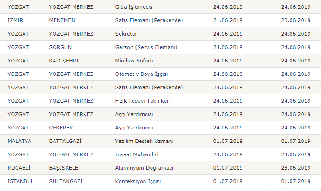This screenshot has height=191, width=321.
Task: Open Fizik Tedavi Teknikeri posting
Action: tap(143, 101)
